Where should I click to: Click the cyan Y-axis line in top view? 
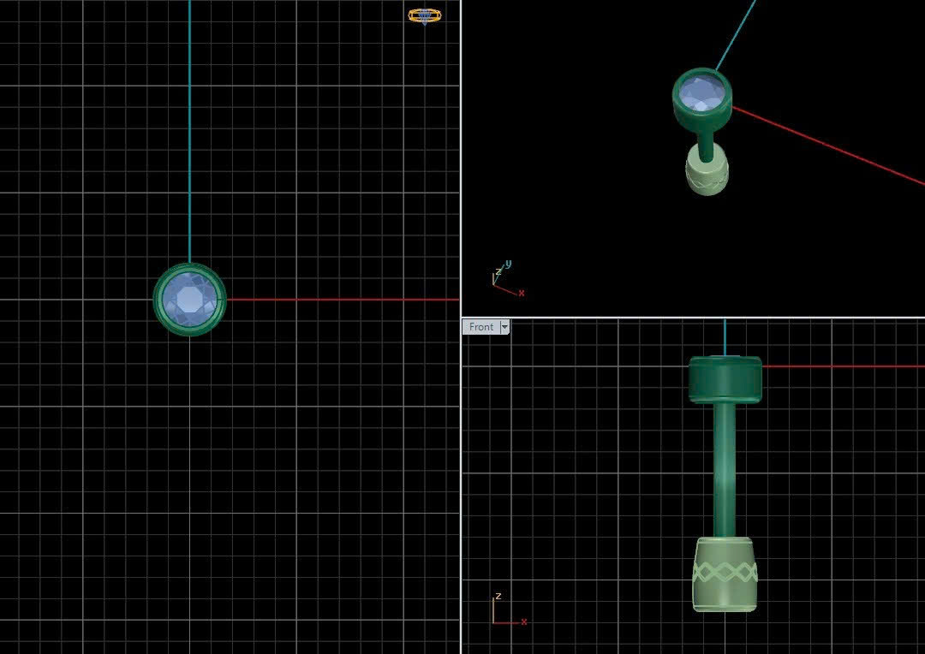coord(189,128)
